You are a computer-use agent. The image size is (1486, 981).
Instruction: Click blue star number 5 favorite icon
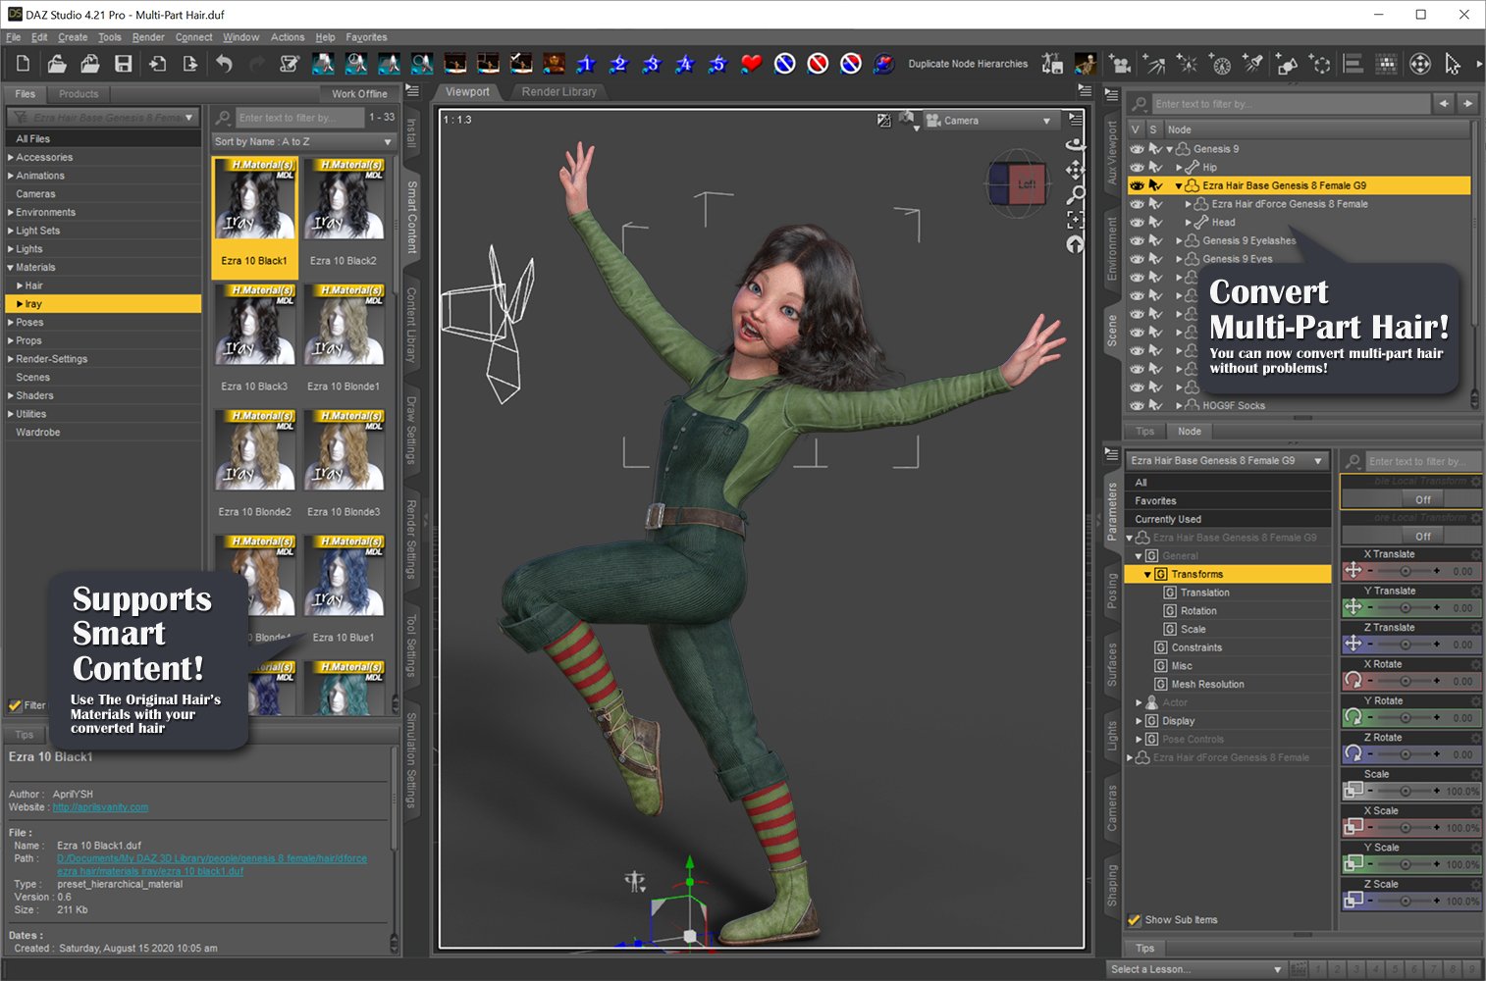tap(718, 64)
